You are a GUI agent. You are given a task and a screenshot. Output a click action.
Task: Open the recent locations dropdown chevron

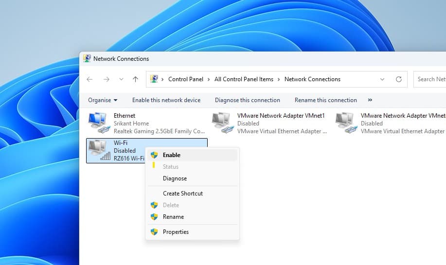pyautogui.click(x=122, y=79)
